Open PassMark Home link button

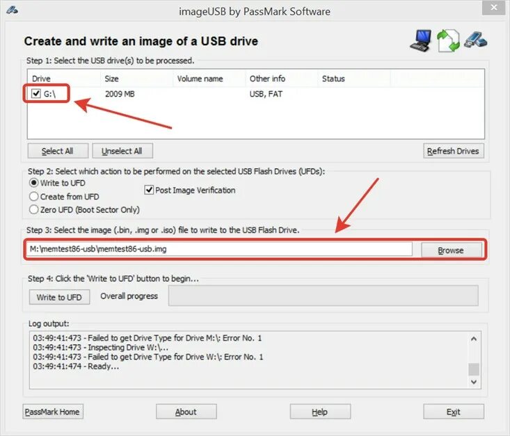click(53, 412)
